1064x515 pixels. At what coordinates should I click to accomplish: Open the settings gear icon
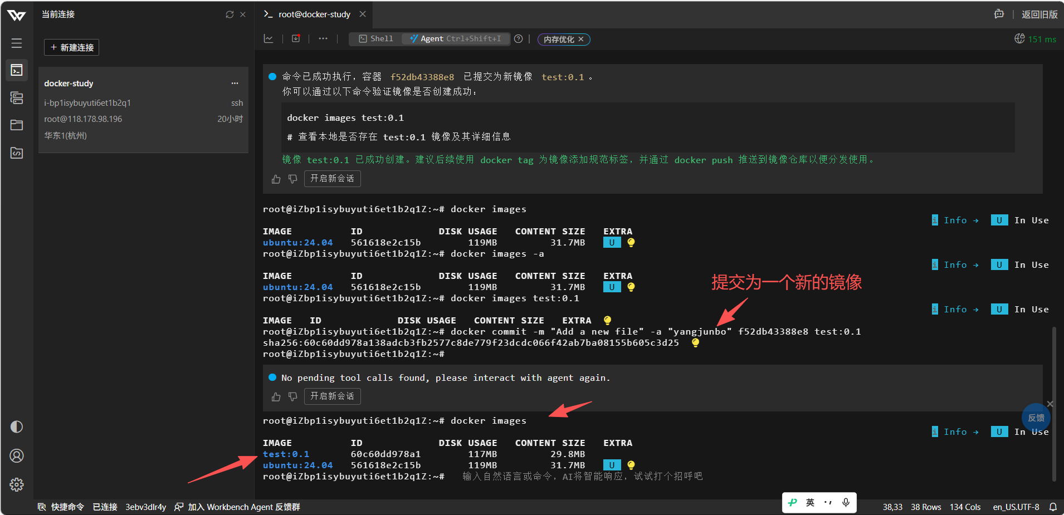[17, 484]
